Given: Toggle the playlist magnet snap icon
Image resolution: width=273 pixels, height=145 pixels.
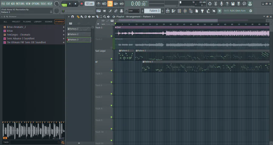Looking at the screenshot, I should click(x=72, y=17).
